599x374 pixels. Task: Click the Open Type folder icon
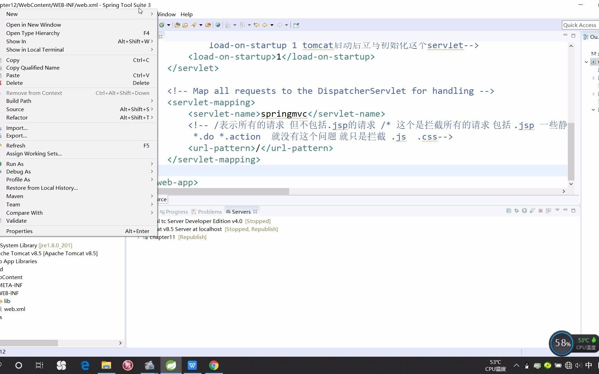pyautogui.click(x=177, y=25)
